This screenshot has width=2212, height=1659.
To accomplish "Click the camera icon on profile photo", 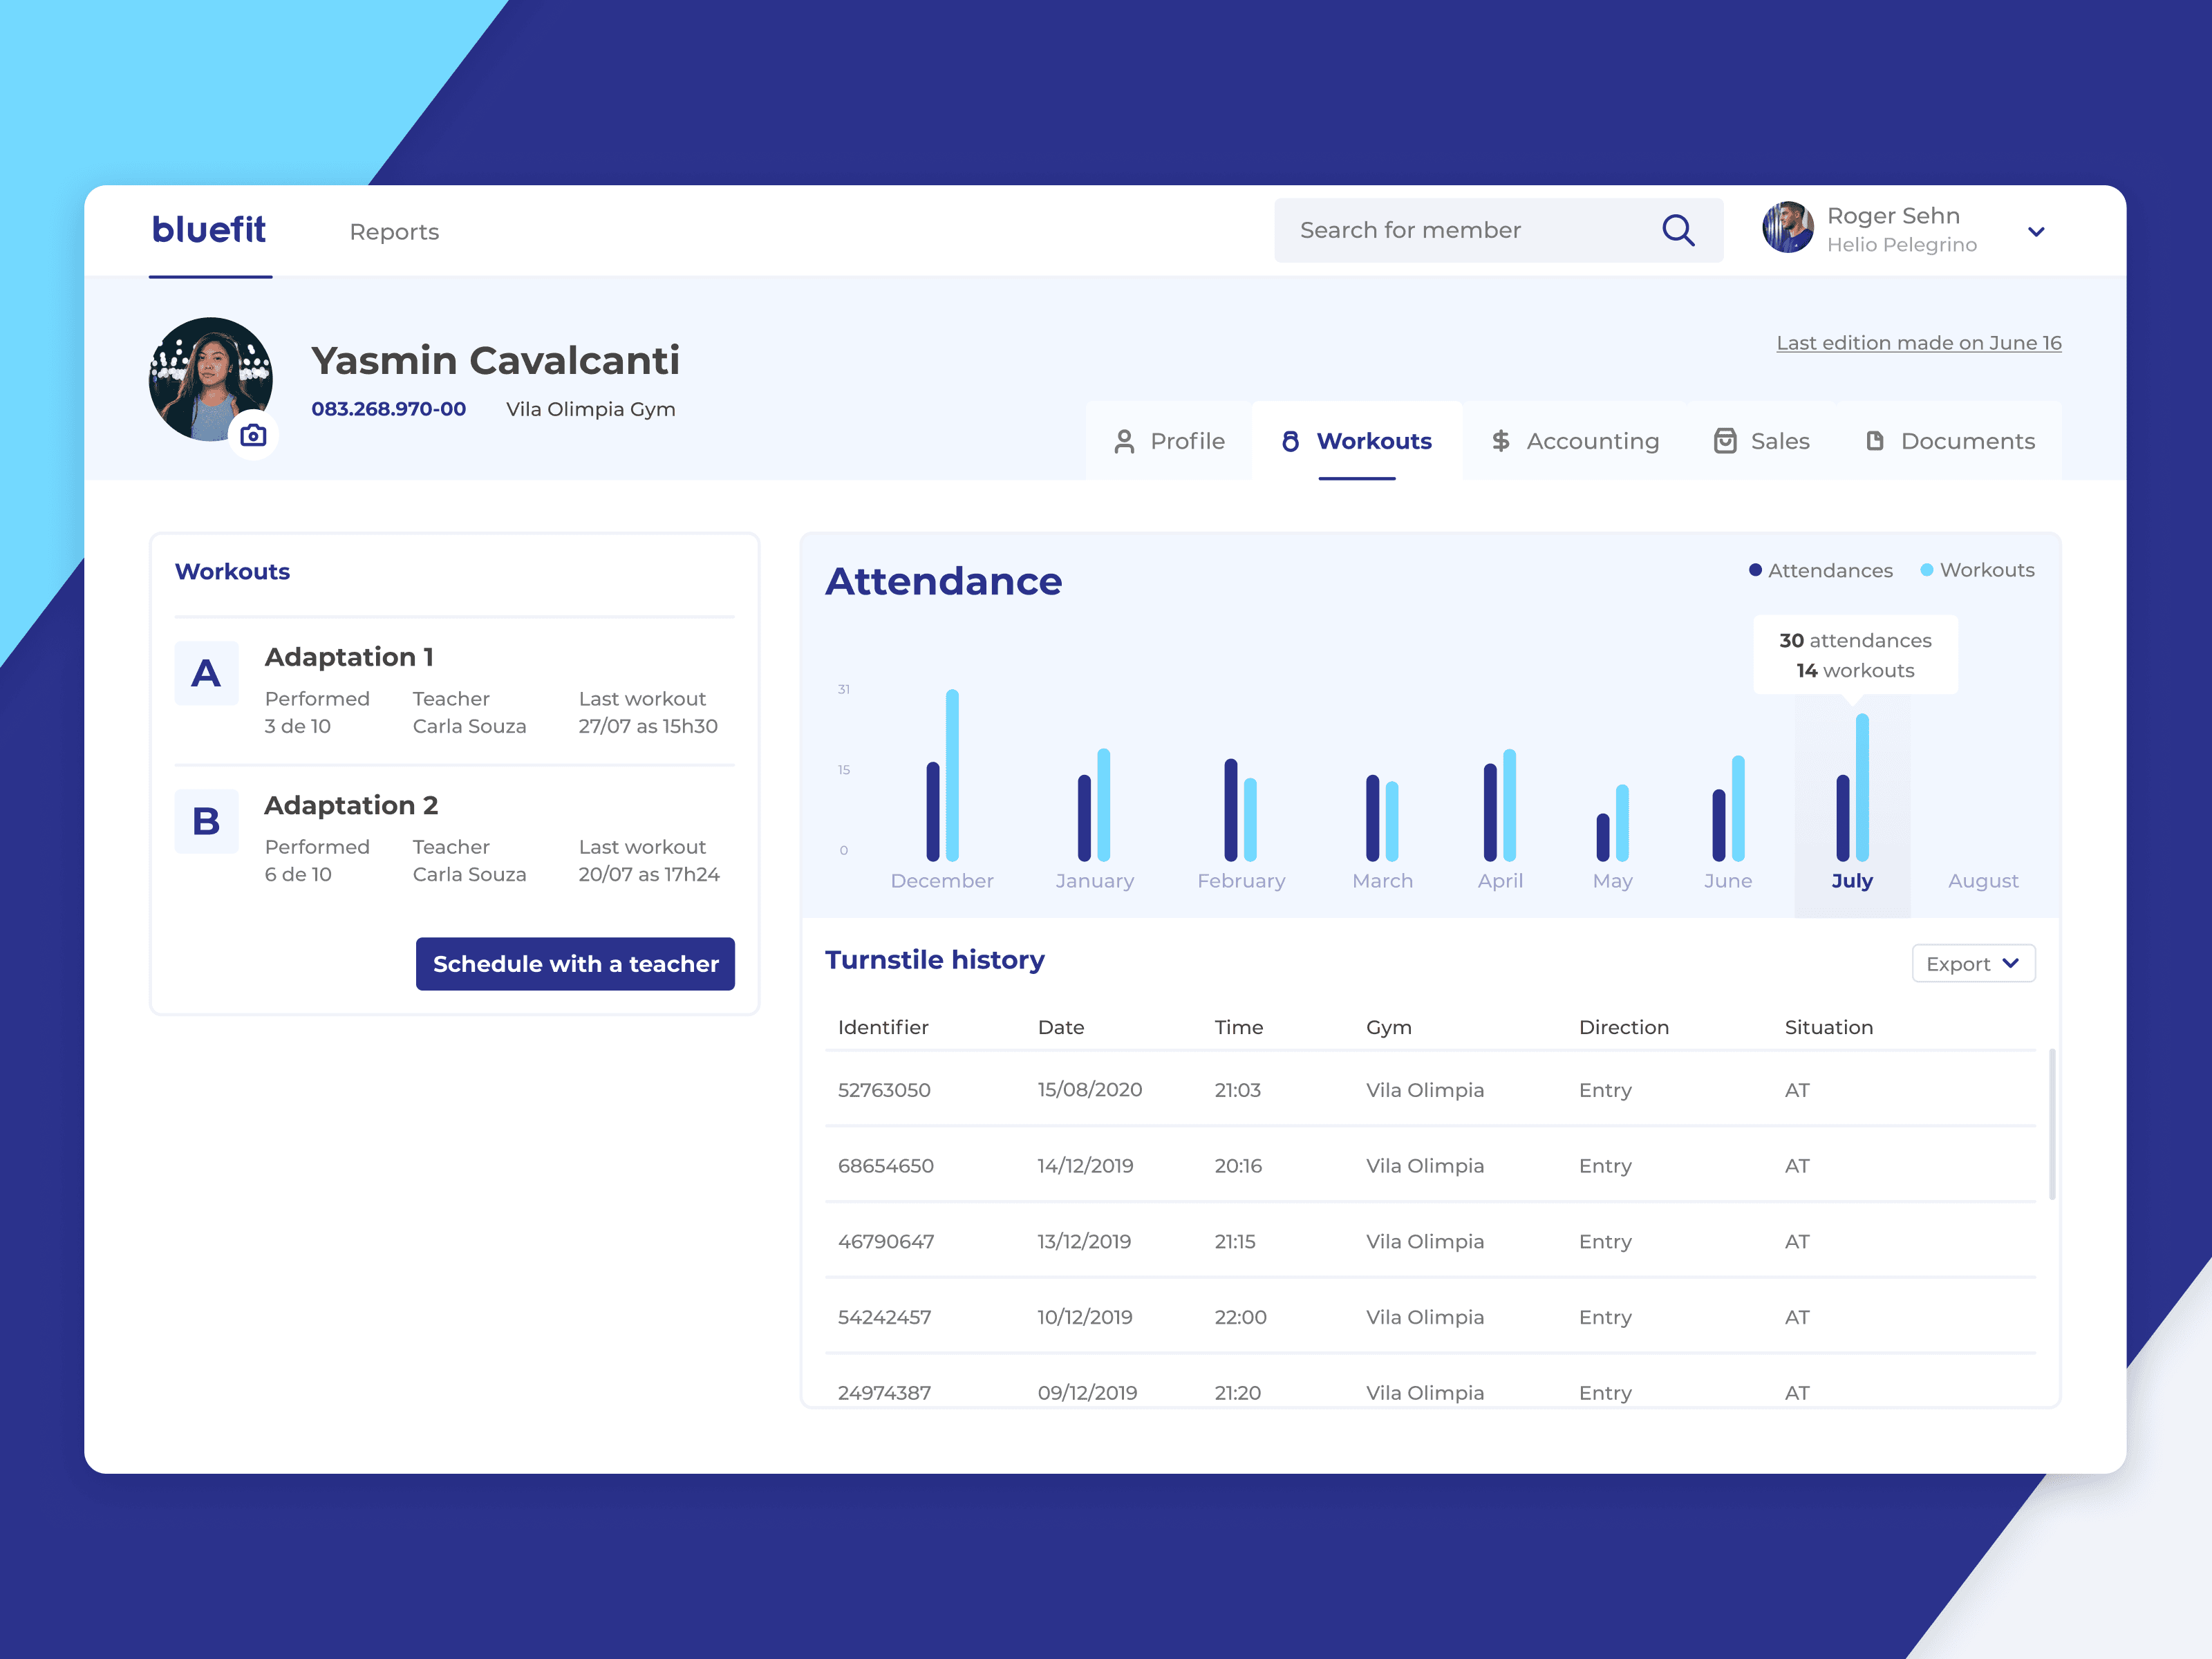I will (253, 435).
